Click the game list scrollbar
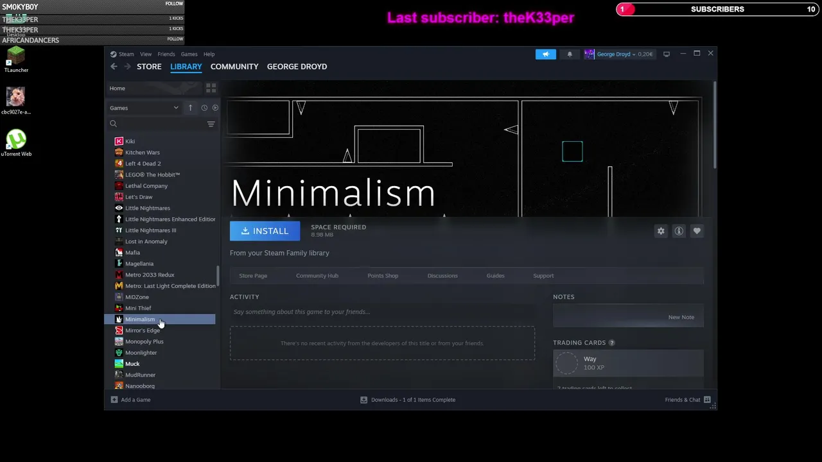Image resolution: width=822 pixels, height=462 pixels. (218, 276)
